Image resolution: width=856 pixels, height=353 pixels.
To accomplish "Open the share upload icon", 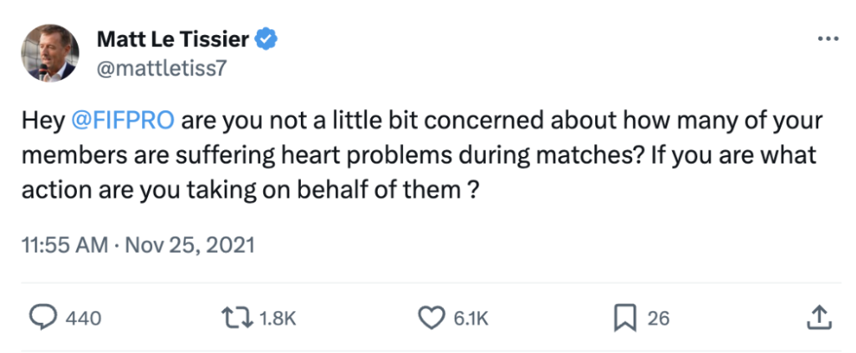I will coord(819,318).
